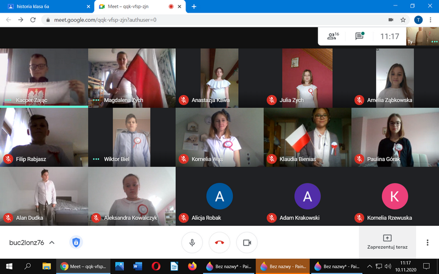Open Microsoft Word from the taskbar
Image resolution: width=439 pixels, height=274 pixels.
(137, 266)
